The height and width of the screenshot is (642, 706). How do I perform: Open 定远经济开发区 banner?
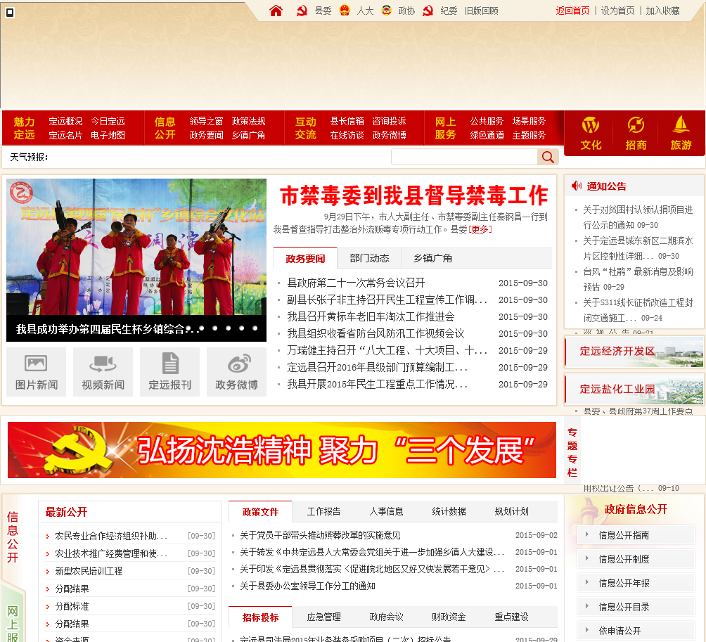pyautogui.click(x=634, y=352)
